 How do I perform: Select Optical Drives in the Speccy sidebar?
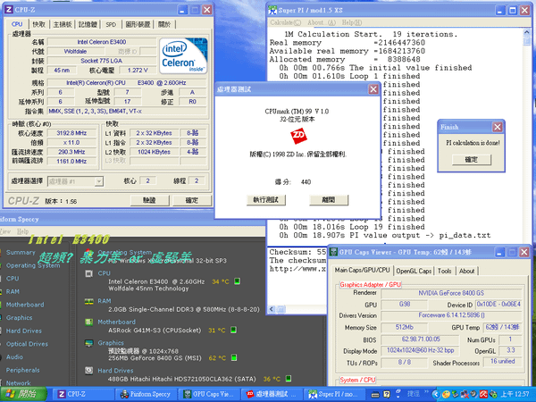(x=27, y=344)
